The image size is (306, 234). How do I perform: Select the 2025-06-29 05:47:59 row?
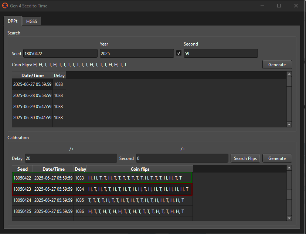pos(39,107)
